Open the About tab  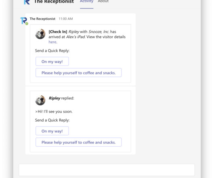pyautogui.click(x=103, y=1)
